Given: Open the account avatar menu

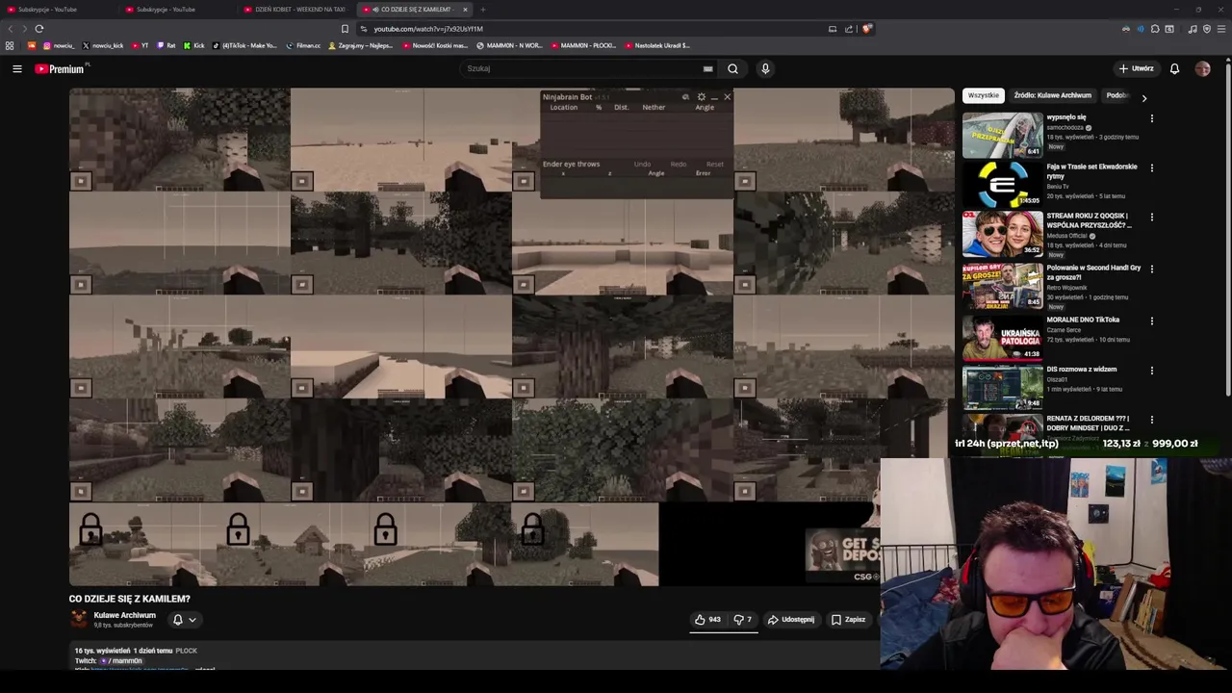Looking at the screenshot, I should click(x=1202, y=68).
